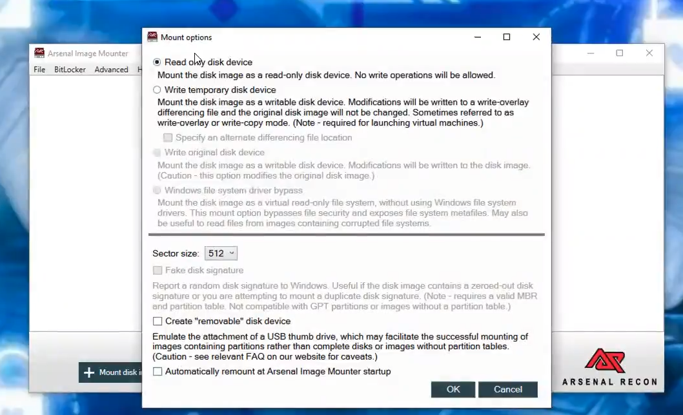Open the File menu

point(39,70)
